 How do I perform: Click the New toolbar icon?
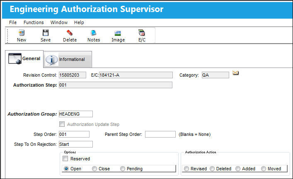(22, 33)
